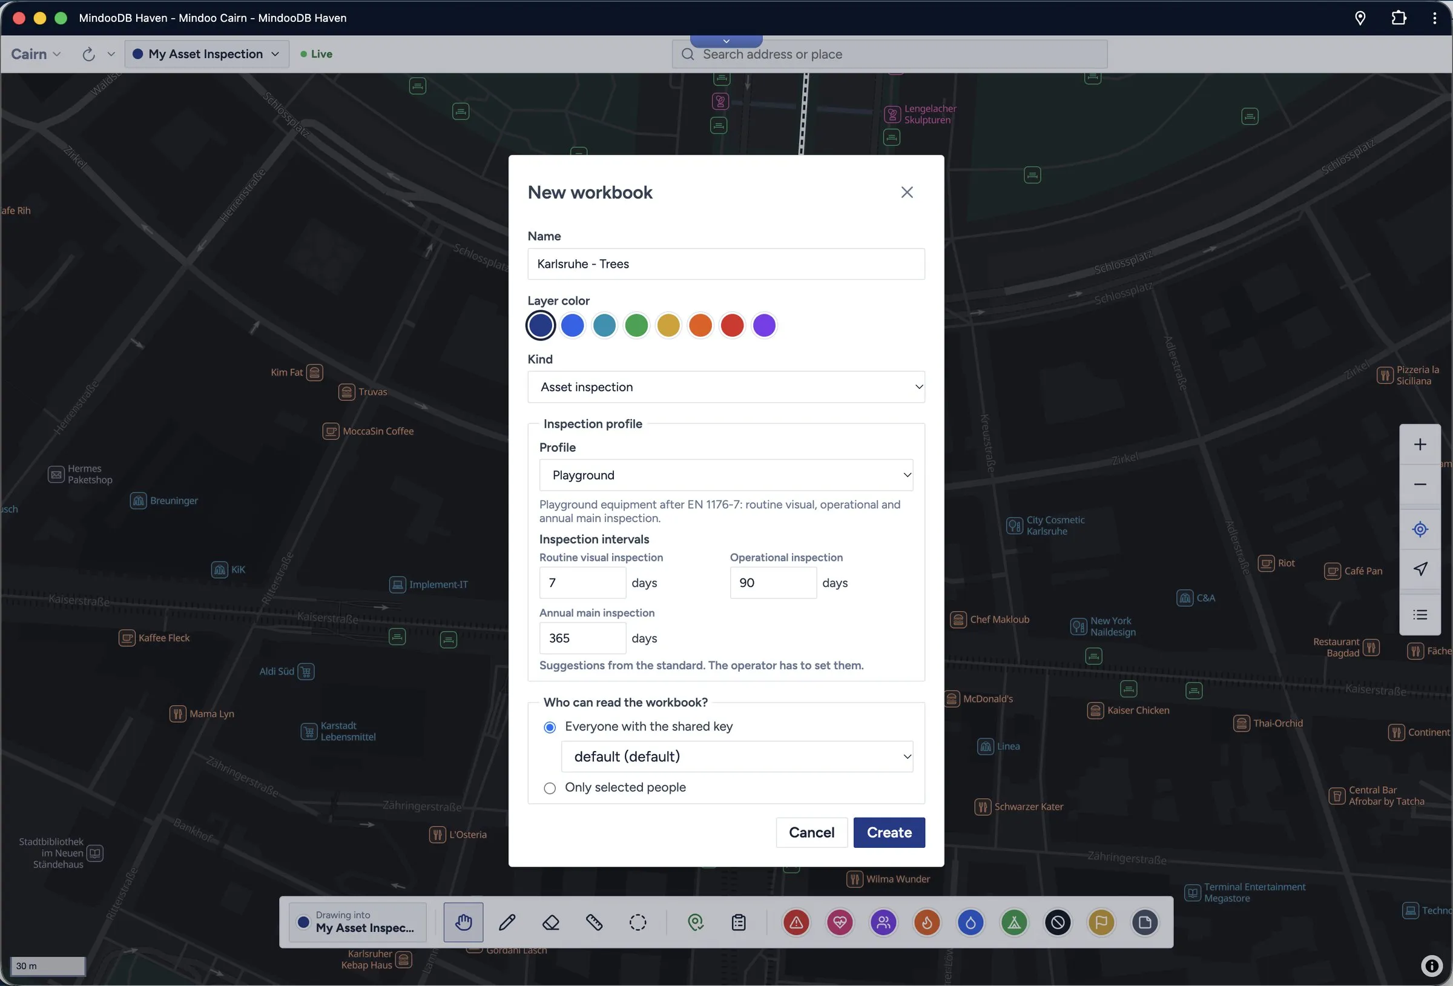Click the yellow flag marker

pos(1101,922)
